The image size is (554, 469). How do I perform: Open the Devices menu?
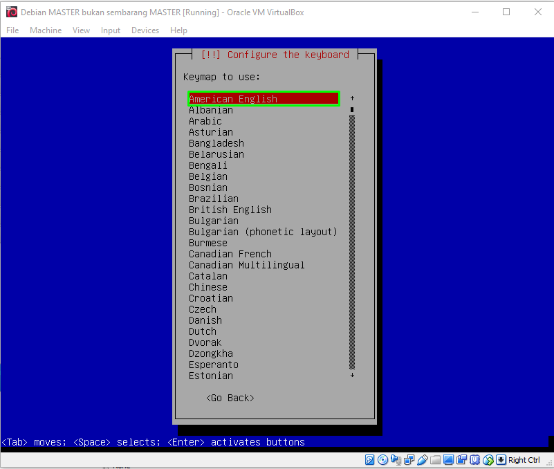point(145,30)
